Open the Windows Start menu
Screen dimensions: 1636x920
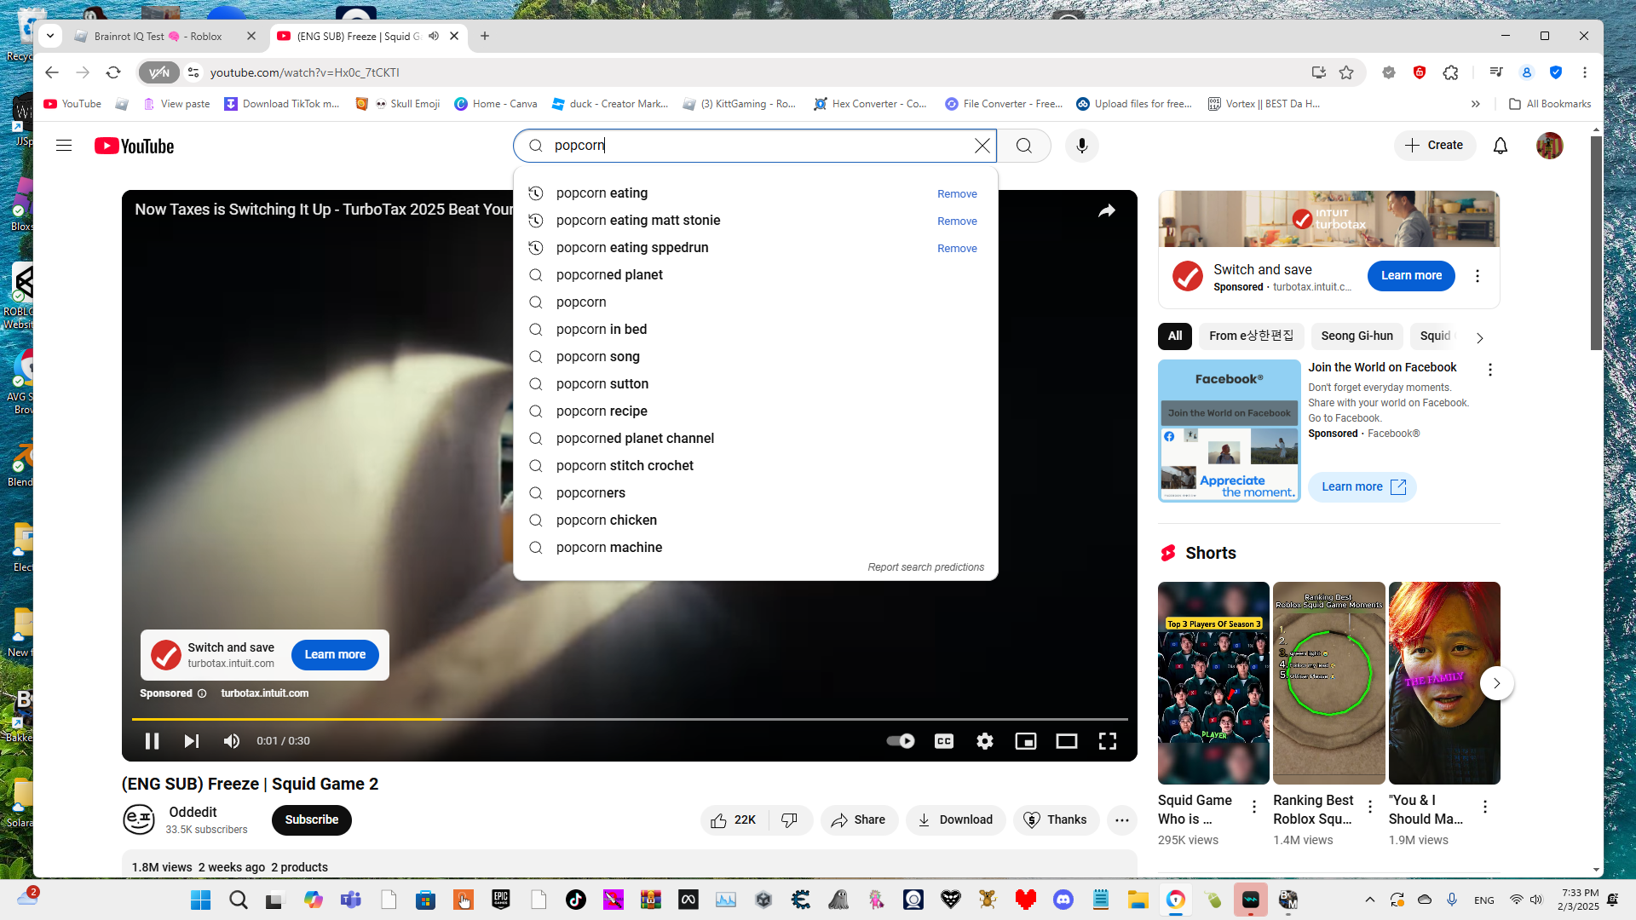coord(201,900)
